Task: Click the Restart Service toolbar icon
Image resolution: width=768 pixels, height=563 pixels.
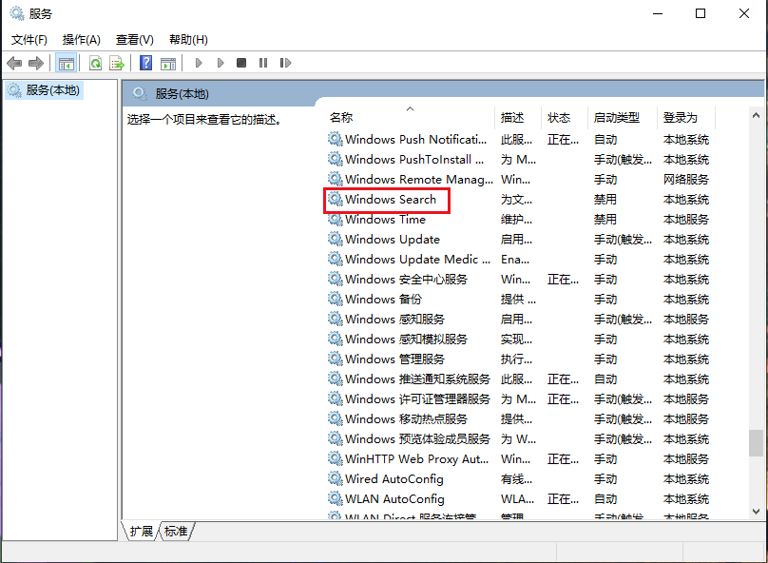Action: 284,63
